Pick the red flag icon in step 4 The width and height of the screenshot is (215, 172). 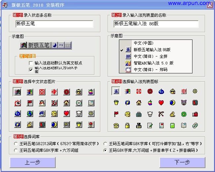coord(116,114)
